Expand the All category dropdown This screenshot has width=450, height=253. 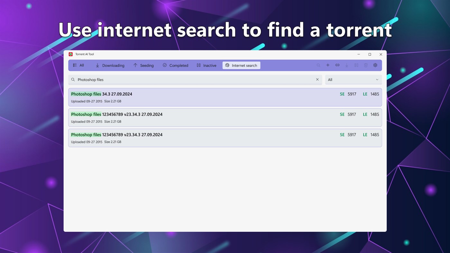(353, 79)
